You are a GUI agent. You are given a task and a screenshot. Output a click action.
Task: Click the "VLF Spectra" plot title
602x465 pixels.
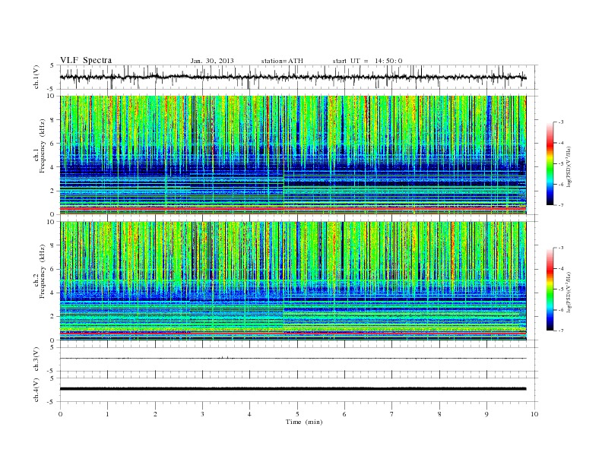pos(86,60)
